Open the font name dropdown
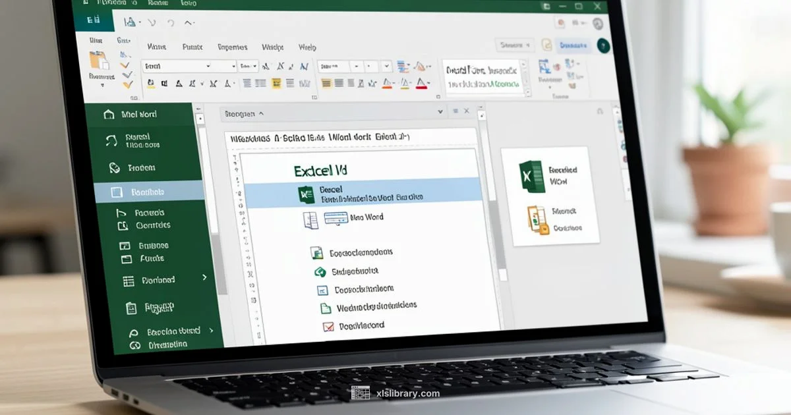The width and height of the screenshot is (791, 415). click(188, 66)
